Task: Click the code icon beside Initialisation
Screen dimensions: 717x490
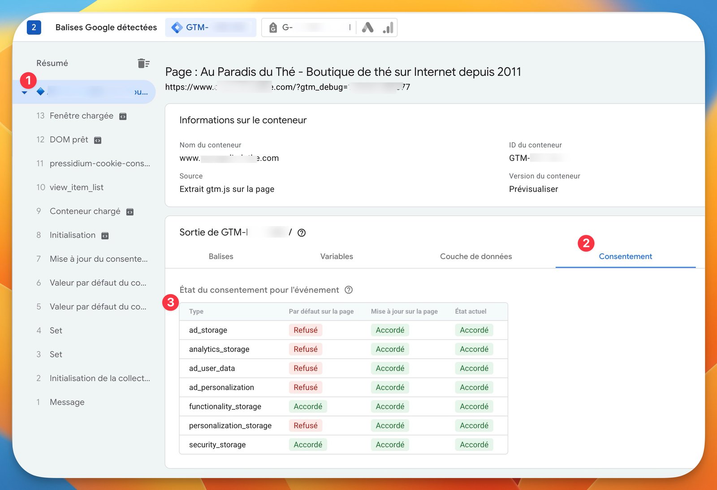Action: pyautogui.click(x=105, y=236)
